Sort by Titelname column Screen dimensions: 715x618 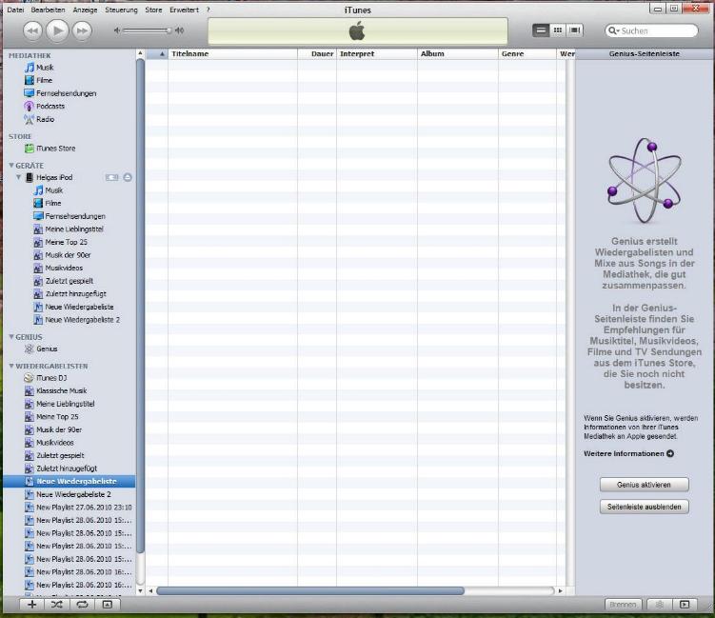coord(232,54)
